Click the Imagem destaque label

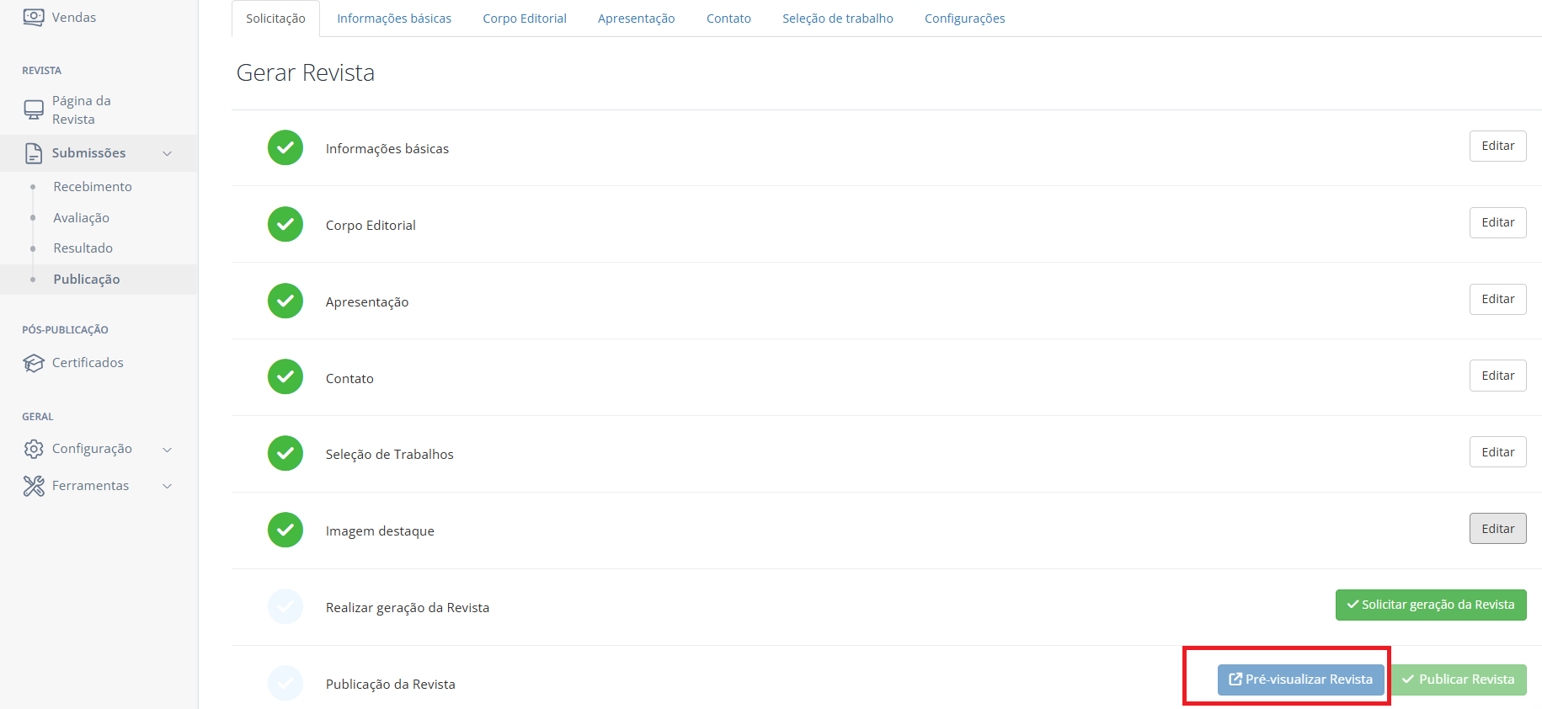click(380, 531)
